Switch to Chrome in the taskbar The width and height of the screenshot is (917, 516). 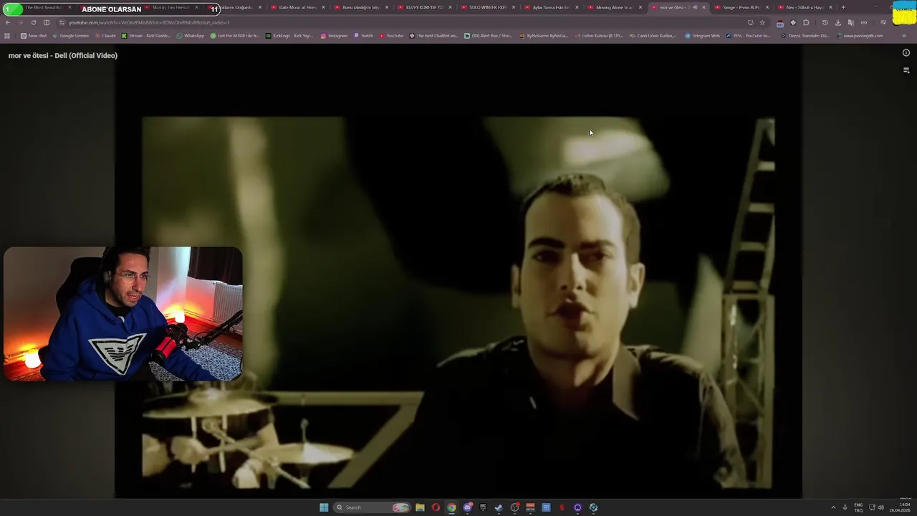click(x=451, y=507)
